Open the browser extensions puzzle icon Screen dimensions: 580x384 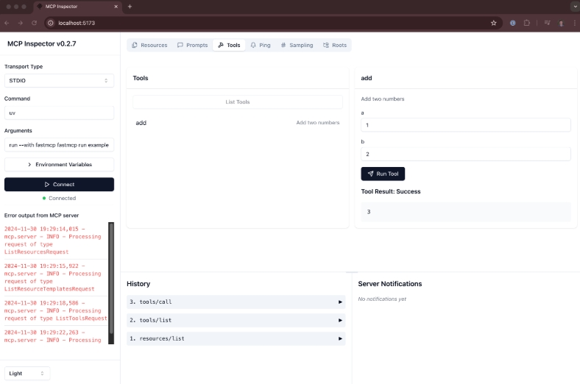pyautogui.click(x=527, y=23)
